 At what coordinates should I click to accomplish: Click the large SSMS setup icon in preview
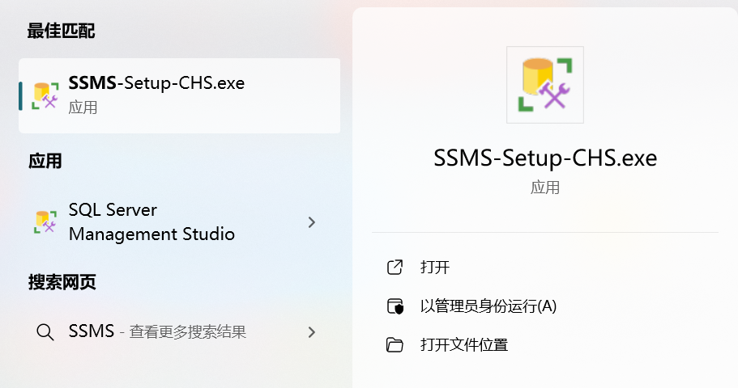[x=544, y=84]
